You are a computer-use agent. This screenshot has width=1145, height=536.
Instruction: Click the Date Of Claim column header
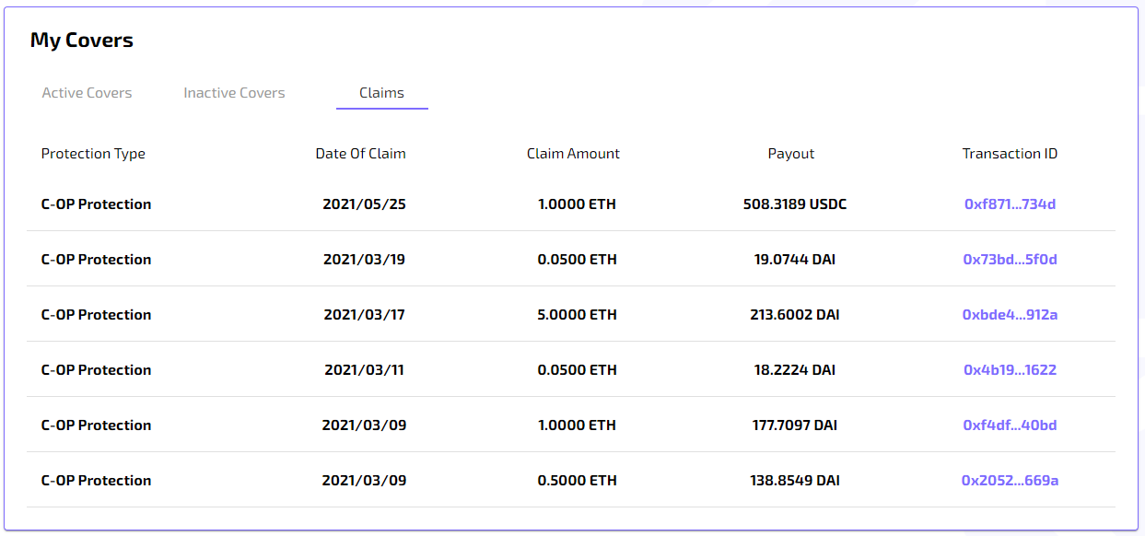(x=360, y=154)
